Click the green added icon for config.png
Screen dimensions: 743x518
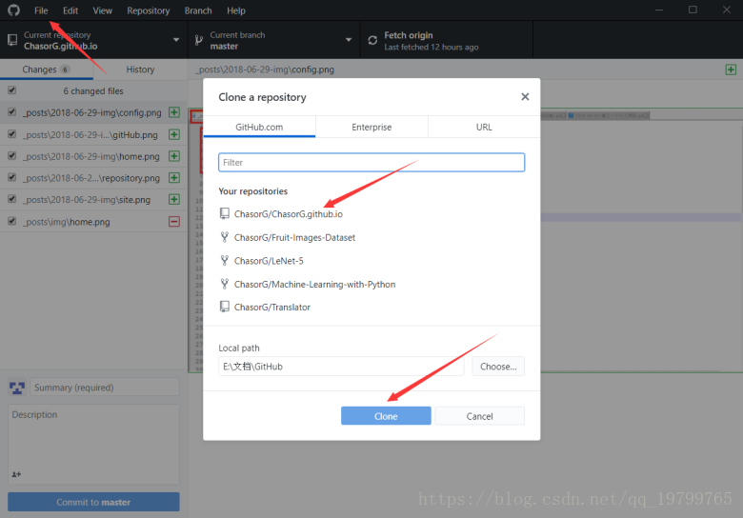pyautogui.click(x=174, y=112)
